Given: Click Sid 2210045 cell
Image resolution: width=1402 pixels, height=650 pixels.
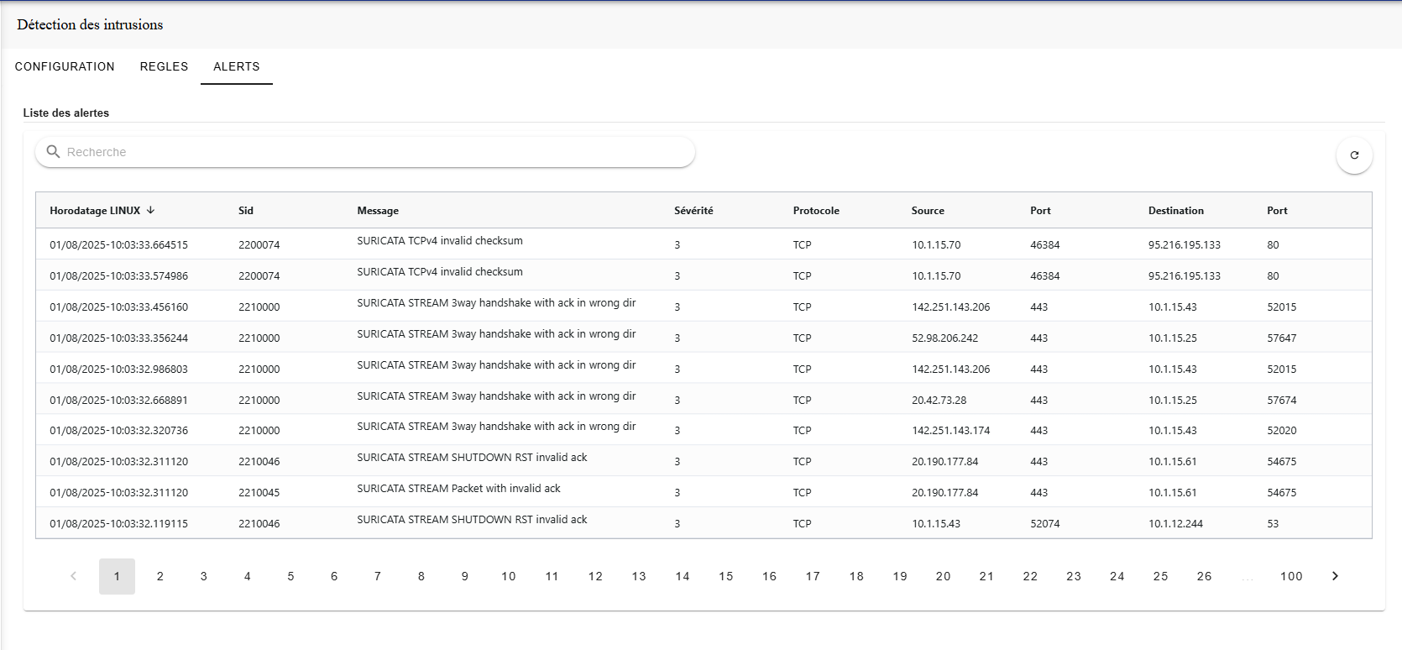Looking at the screenshot, I should [259, 493].
